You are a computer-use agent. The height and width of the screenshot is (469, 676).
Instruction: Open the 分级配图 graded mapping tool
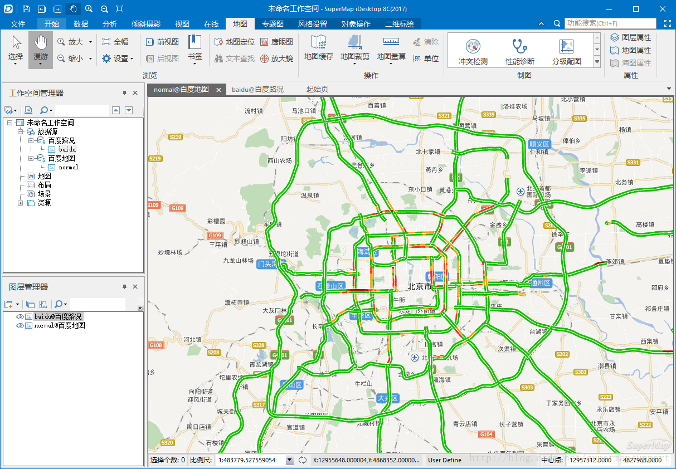coord(566,52)
